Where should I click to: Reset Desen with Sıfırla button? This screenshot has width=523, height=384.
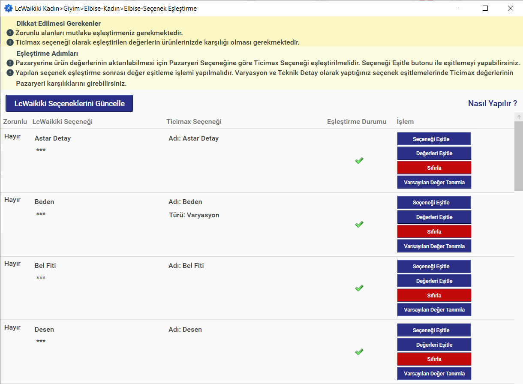[x=434, y=359]
